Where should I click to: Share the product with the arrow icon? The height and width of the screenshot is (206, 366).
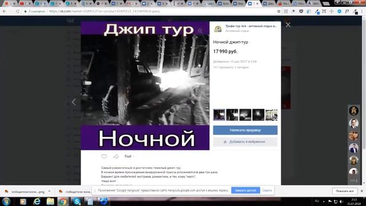(116, 156)
